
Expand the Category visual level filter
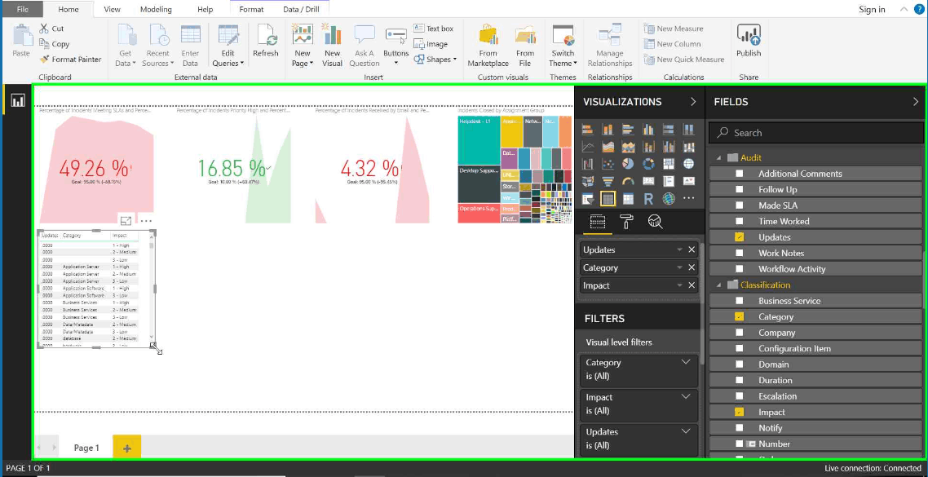pos(686,362)
